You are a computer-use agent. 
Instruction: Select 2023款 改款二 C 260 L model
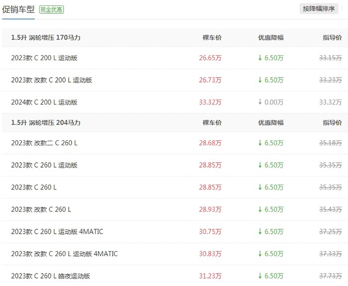pos(44,143)
